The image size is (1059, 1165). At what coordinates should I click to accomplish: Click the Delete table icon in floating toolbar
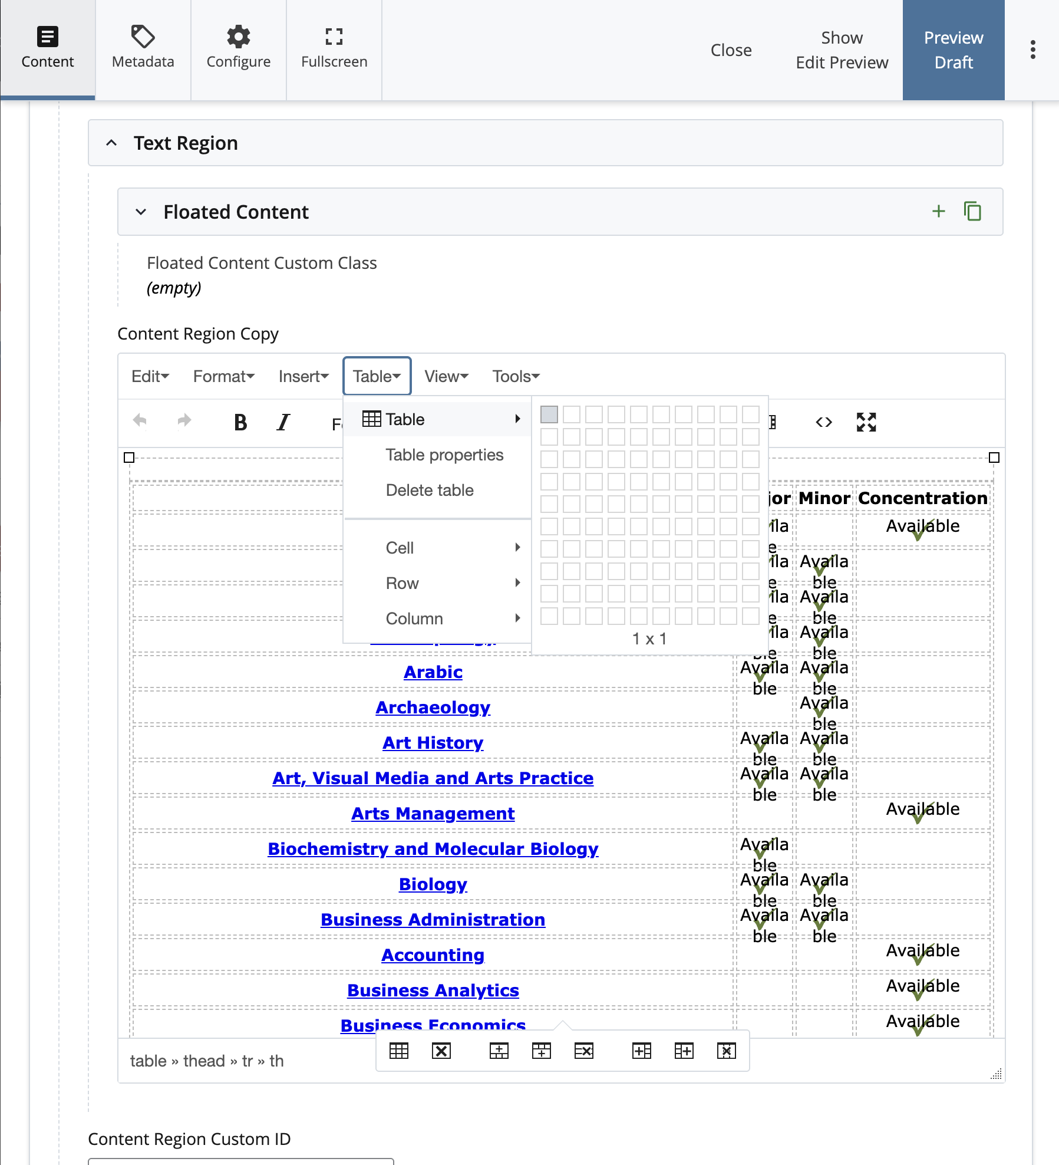click(x=442, y=1051)
